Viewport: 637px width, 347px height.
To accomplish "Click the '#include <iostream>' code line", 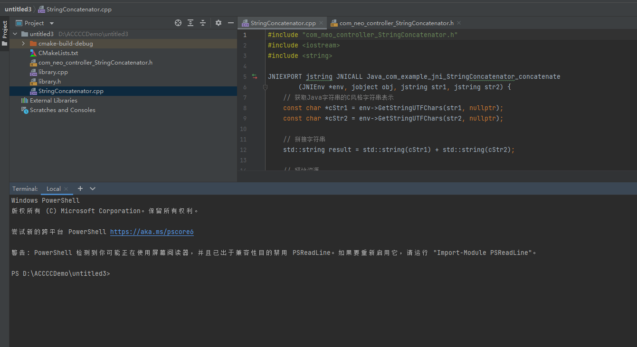I will [x=304, y=46].
